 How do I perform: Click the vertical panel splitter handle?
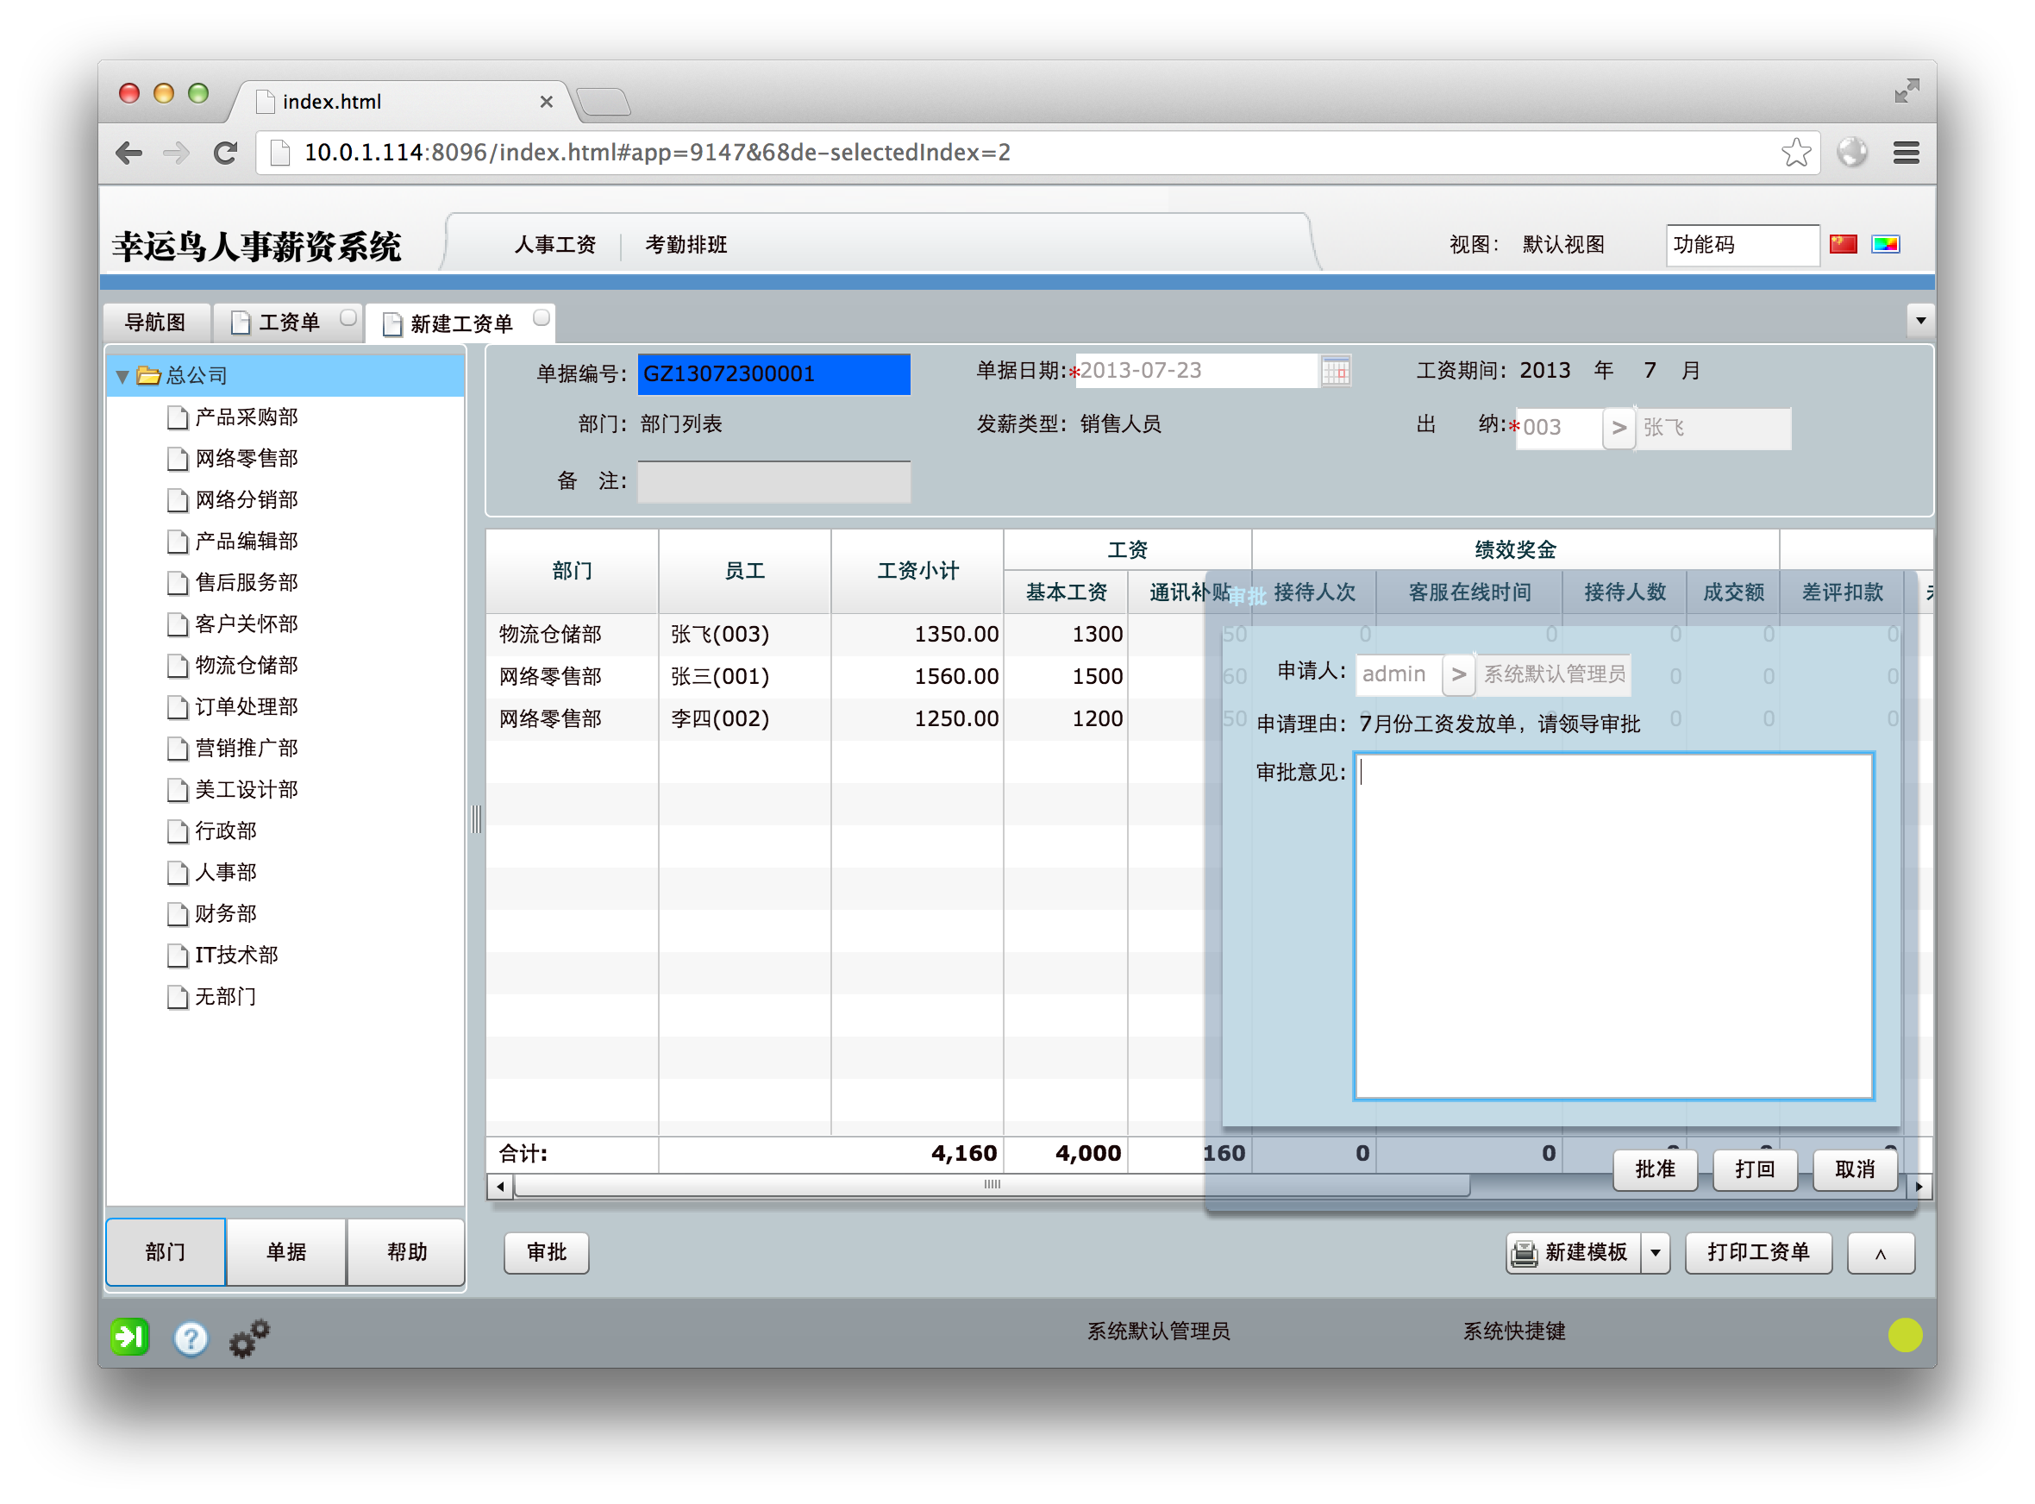click(x=476, y=819)
